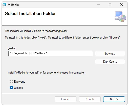129x107 pixels.
Task: Click the V-Radio title bar app icon
Action: point(5,5)
